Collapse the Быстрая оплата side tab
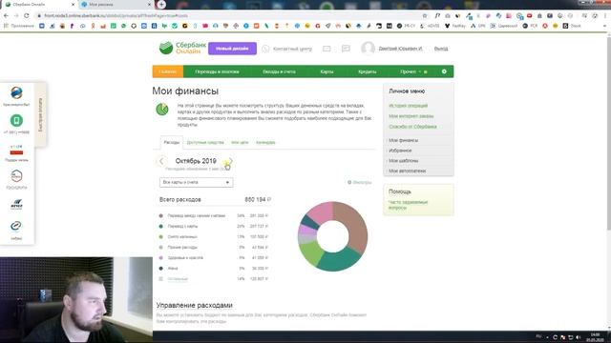The height and width of the screenshot is (343, 611). point(40,114)
